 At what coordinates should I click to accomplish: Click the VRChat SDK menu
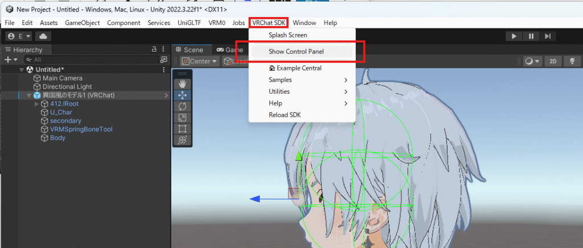point(269,23)
